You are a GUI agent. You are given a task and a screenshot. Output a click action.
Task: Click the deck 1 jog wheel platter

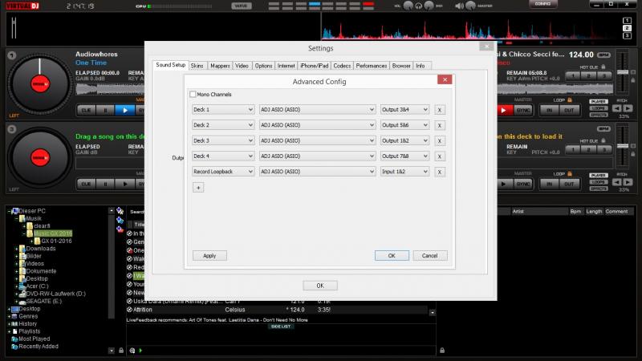39,84
